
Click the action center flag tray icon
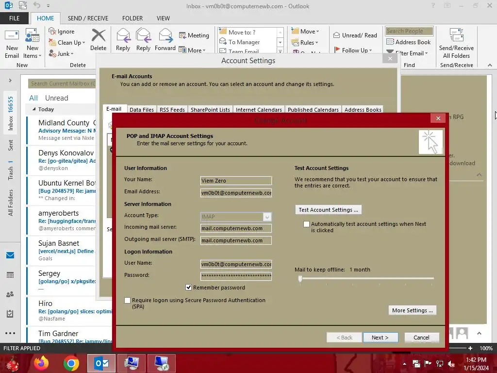pos(428,363)
